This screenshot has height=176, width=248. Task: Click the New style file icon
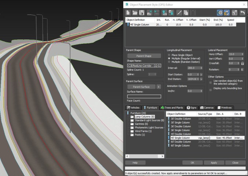point(128,13)
